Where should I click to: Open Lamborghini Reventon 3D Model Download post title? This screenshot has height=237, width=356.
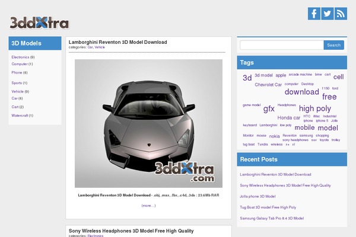118,42
